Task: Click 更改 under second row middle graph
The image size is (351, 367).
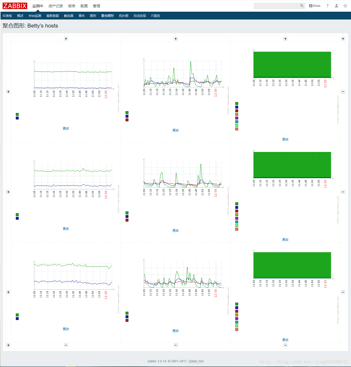Action: (176, 231)
